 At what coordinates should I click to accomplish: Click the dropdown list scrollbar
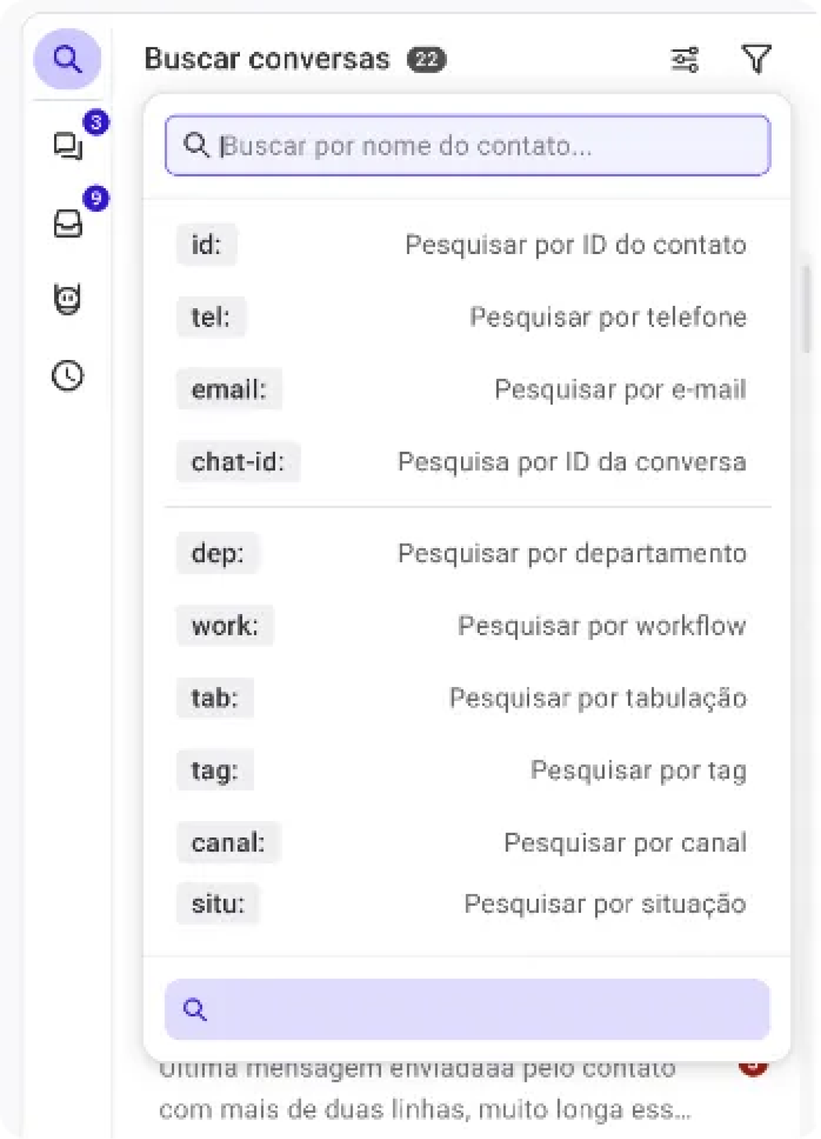click(x=806, y=309)
